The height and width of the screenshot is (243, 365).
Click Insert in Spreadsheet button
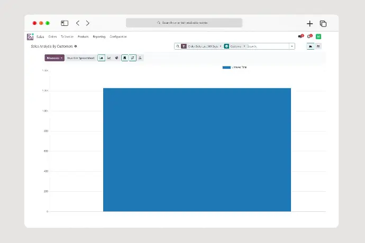click(81, 58)
